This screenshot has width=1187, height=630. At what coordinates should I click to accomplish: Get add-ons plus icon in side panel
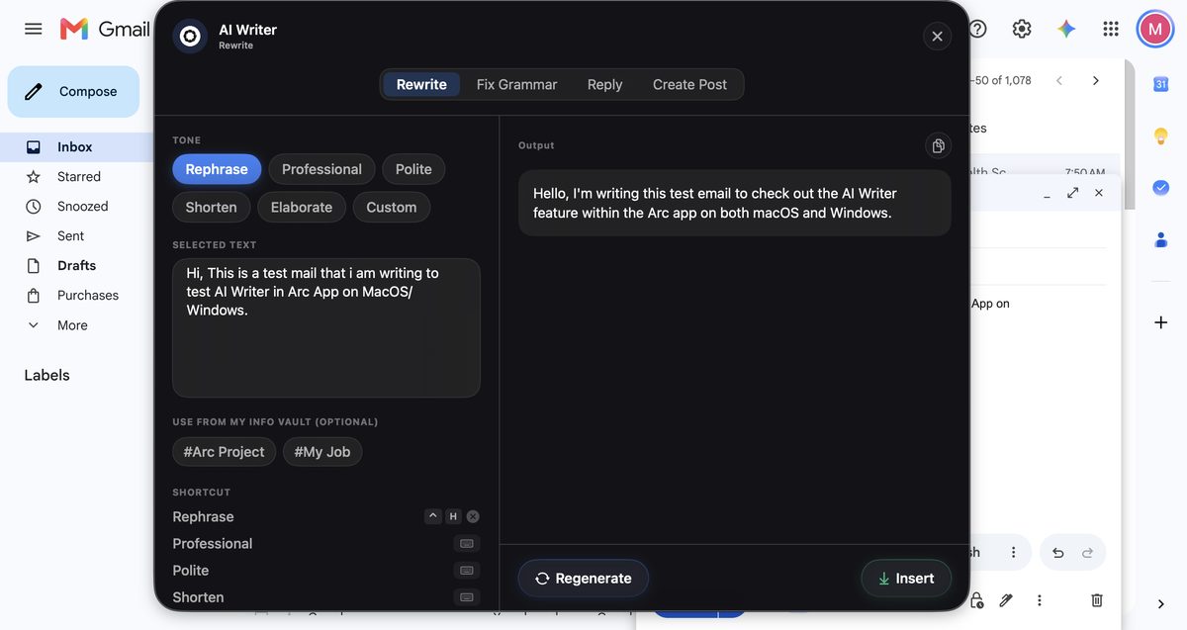click(x=1161, y=322)
